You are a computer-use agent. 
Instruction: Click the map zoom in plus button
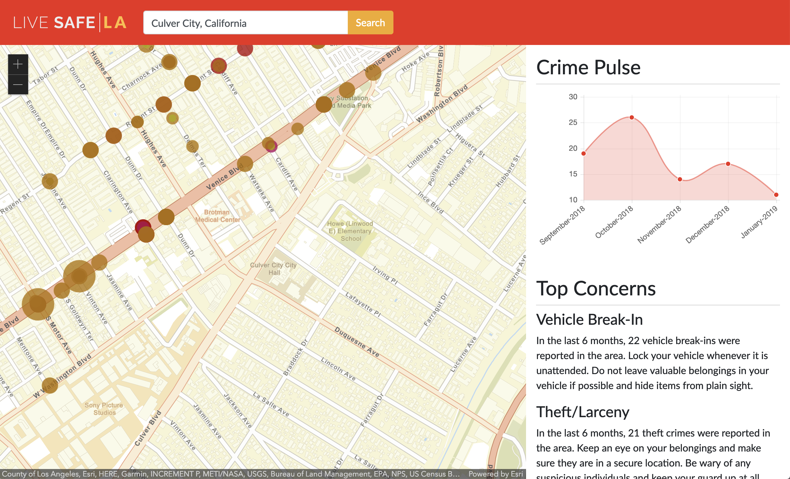[18, 64]
